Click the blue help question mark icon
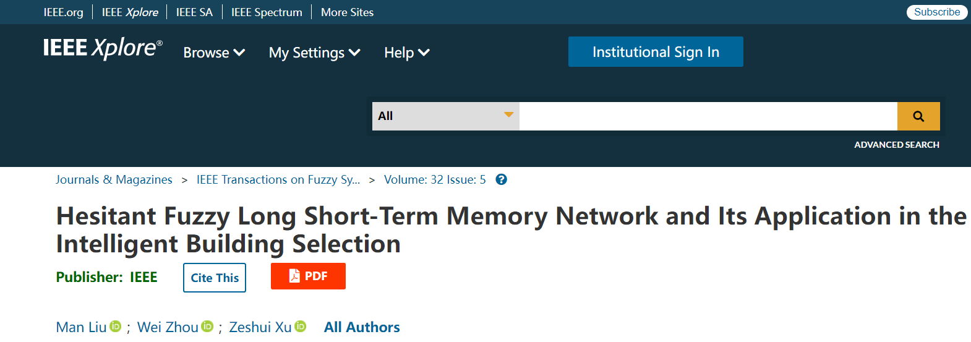 502,180
